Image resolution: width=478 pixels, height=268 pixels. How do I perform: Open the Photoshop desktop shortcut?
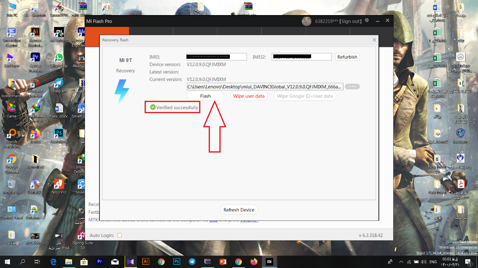coord(59,136)
